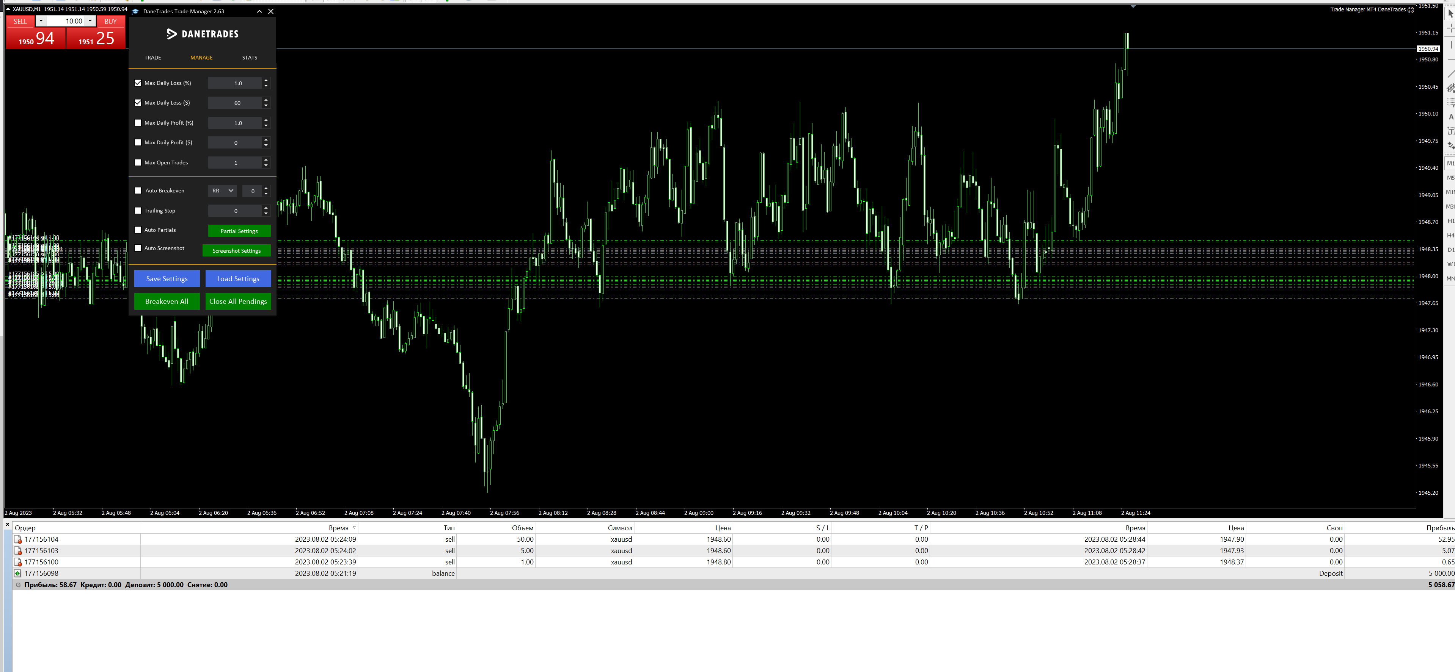Decrease lot volume with the down arrow
Image resolution: width=1455 pixels, height=672 pixels.
41,21
